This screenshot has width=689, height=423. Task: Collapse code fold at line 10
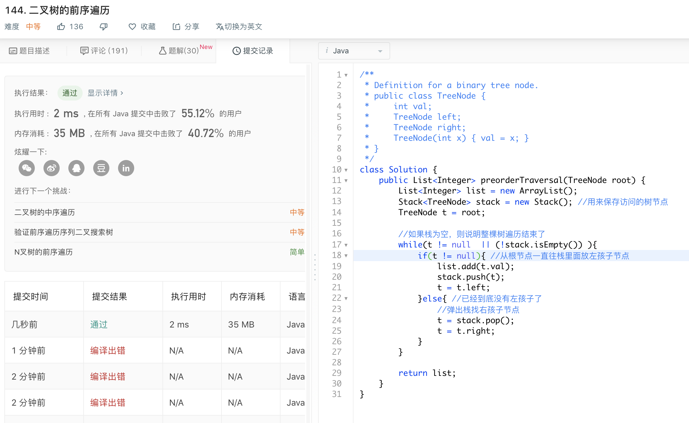click(x=346, y=170)
